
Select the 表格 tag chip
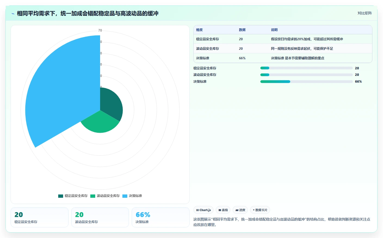pyautogui.click(x=223, y=210)
